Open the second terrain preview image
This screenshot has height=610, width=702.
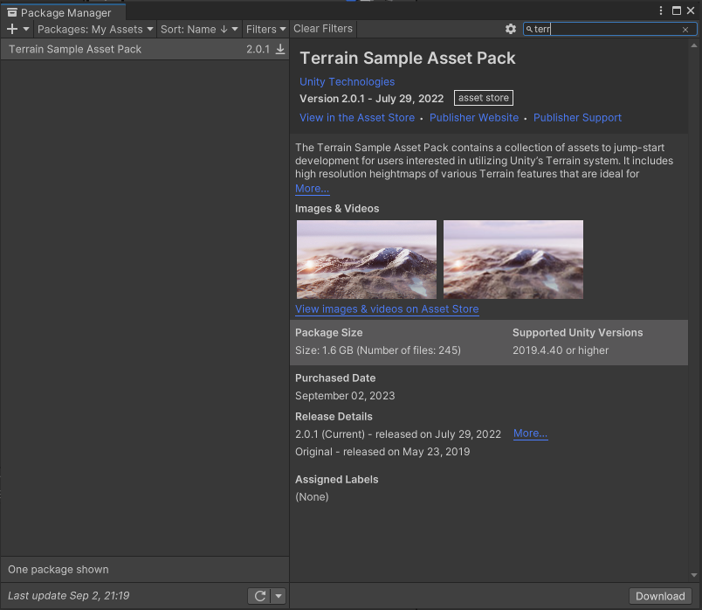513,259
